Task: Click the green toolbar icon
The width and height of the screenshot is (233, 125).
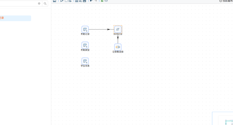Action: click(102, 1)
